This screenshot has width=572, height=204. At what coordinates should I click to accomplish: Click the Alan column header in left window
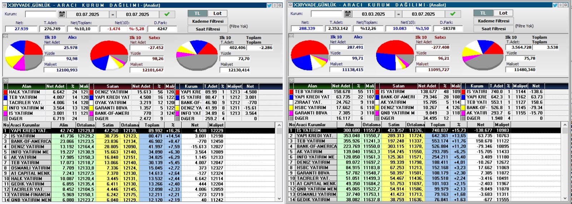26,86
